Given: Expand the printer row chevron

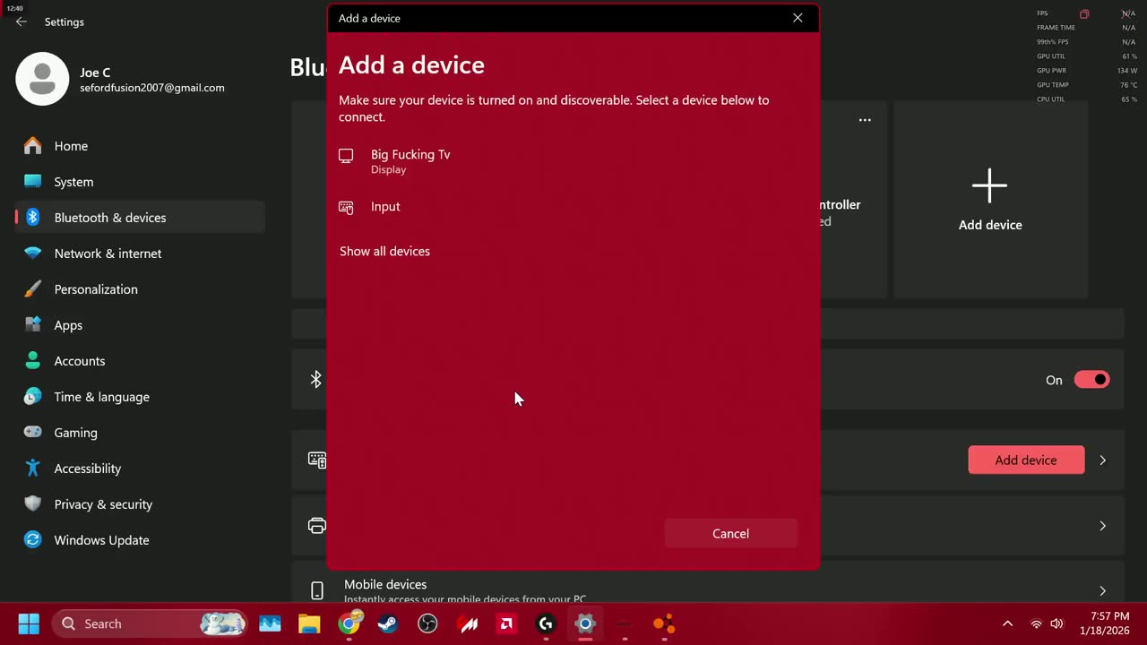Looking at the screenshot, I should [x=1103, y=526].
